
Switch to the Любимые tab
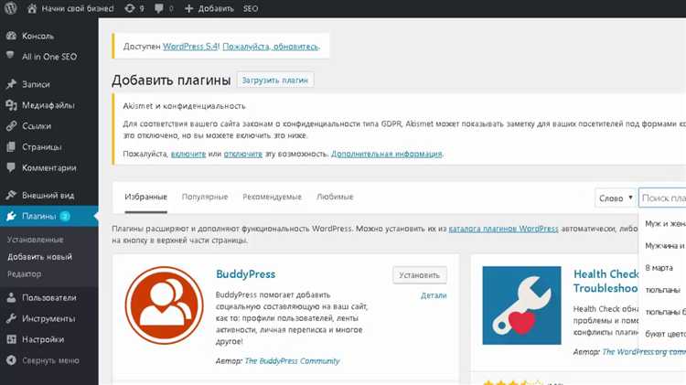[335, 197]
